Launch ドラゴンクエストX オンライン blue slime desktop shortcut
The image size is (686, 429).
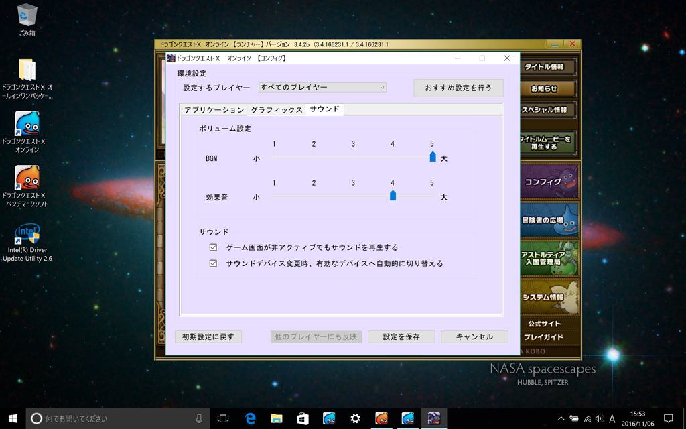27,132
